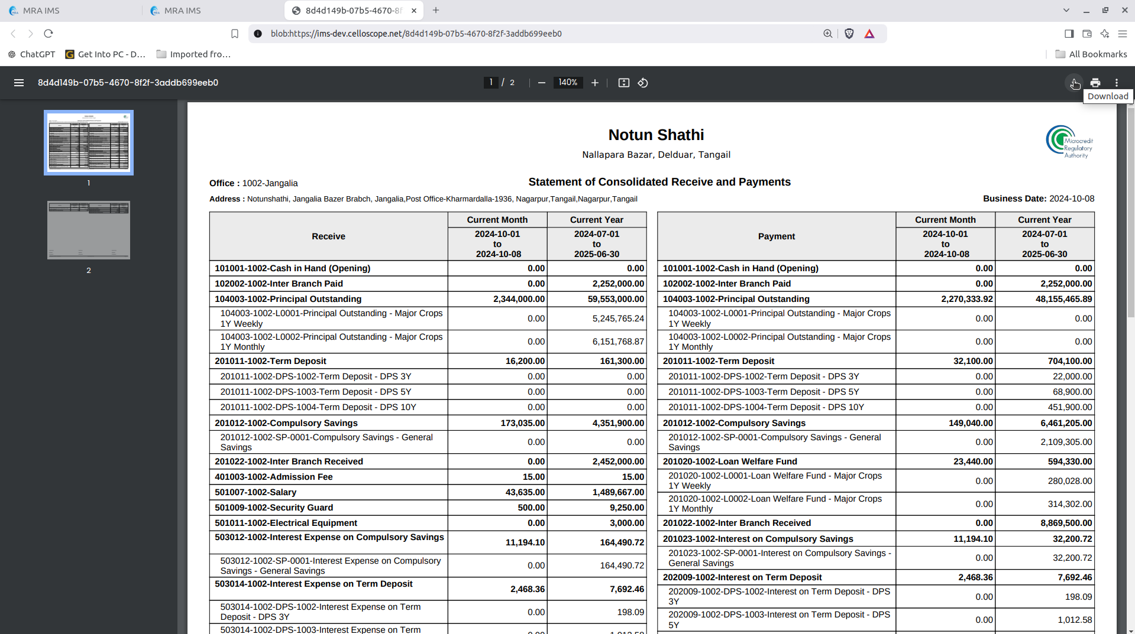The height and width of the screenshot is (634, 1135).
Task: Click the Business Date 2024-10-08 text
Action: click(x=1039, y=199)
